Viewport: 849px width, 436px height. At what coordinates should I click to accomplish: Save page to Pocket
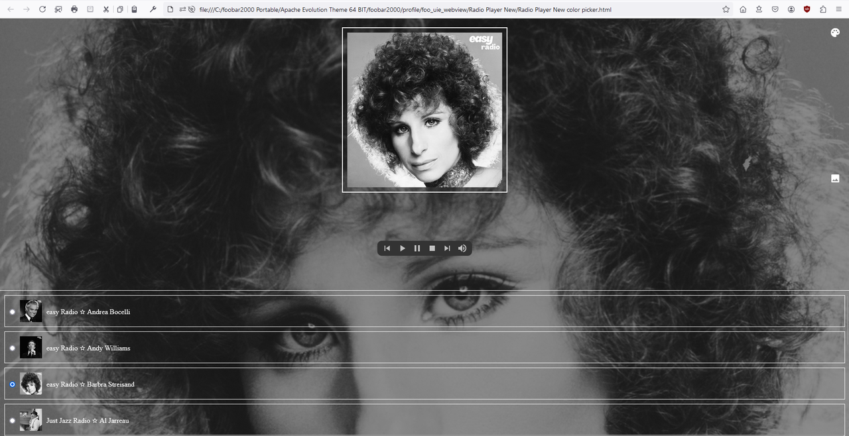775,9
